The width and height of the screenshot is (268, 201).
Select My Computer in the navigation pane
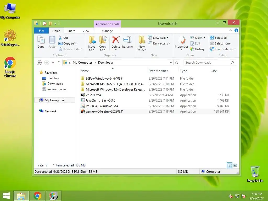55,100
